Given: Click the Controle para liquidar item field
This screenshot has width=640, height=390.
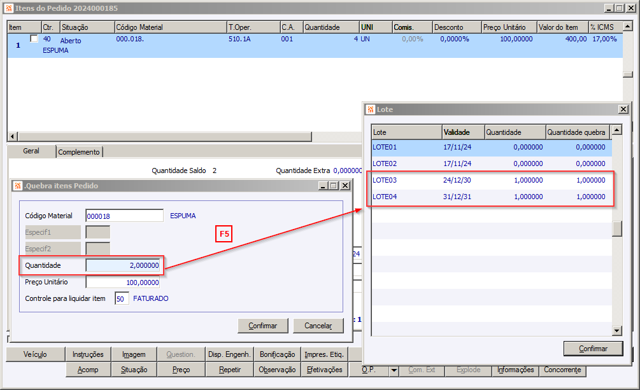Looking at the screenshot, I should tap(122, 298).
